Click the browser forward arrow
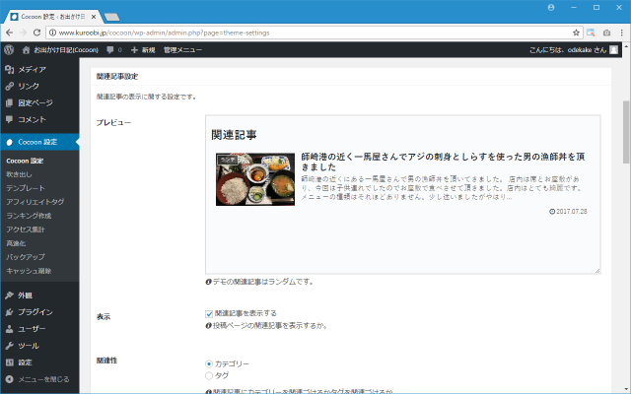631x394 pixels. pos(23,33)
